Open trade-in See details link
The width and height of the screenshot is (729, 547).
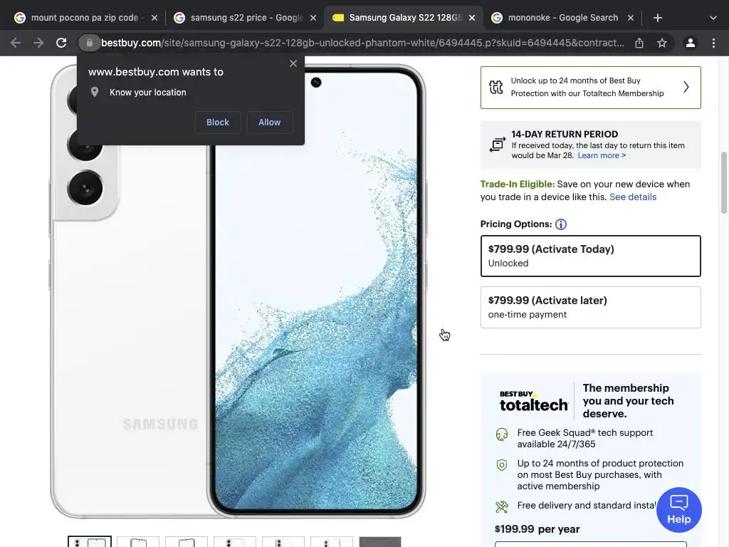point(633,197)
